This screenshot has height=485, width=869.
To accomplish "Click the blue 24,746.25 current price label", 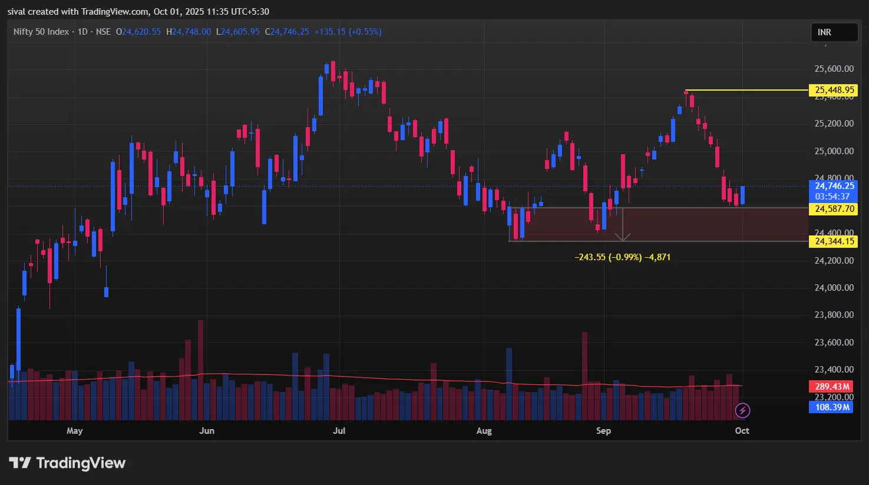I will tap(834, 186).
